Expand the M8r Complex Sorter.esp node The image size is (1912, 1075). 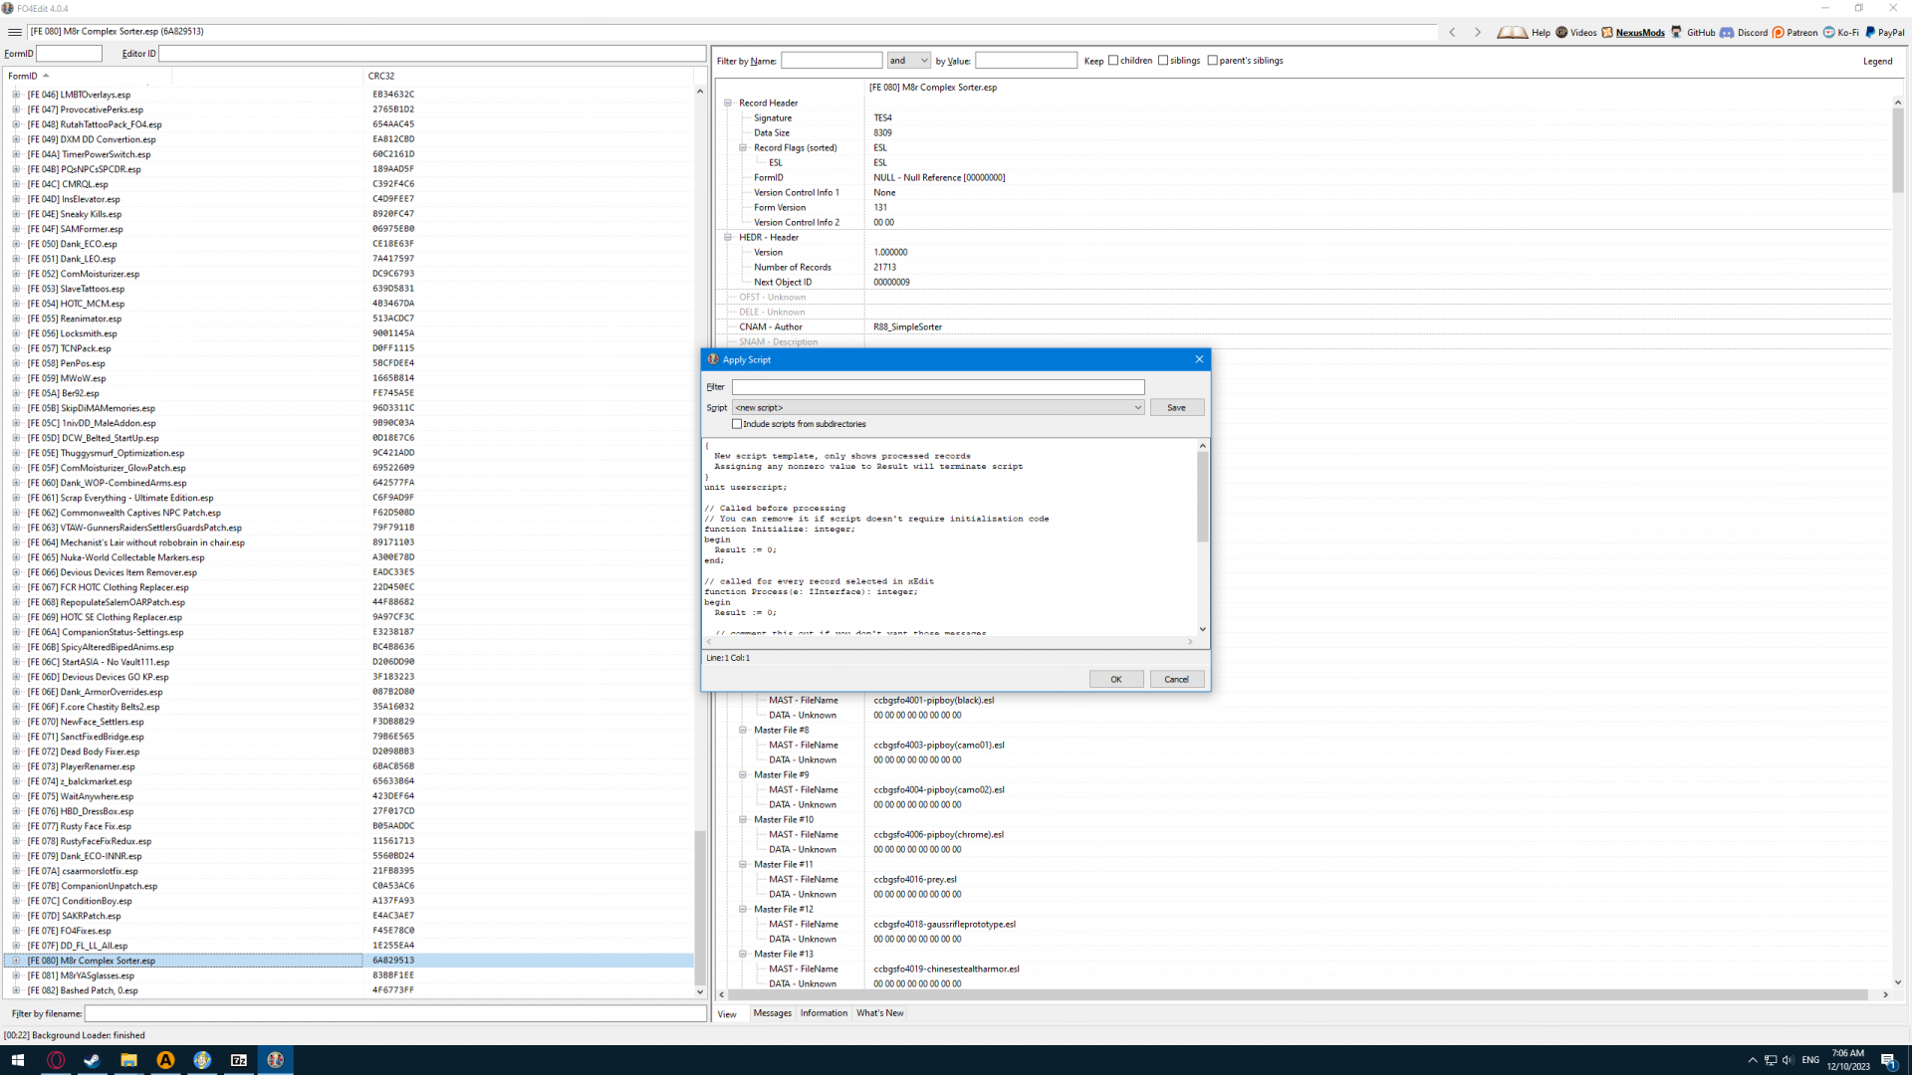pos(16,961)
